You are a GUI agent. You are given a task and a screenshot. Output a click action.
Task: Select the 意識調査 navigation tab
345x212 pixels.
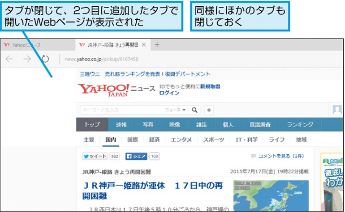(x=260, y=125)
